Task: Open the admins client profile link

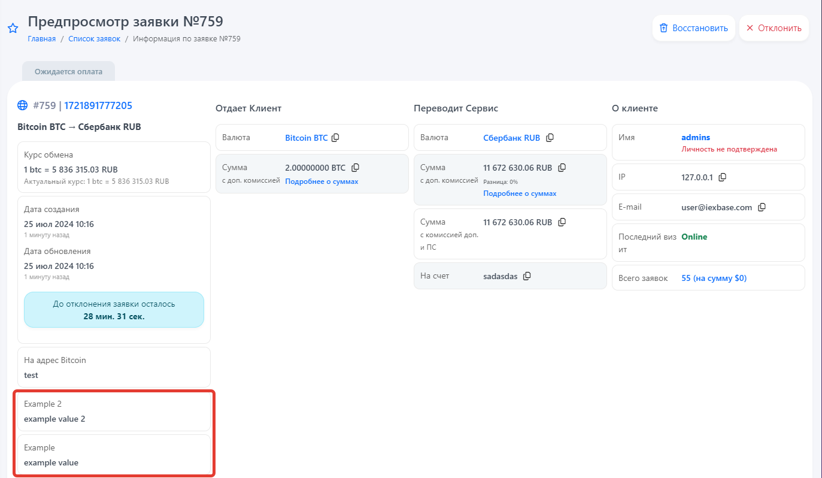Action: pyautogui.click(x=696, y=138)
